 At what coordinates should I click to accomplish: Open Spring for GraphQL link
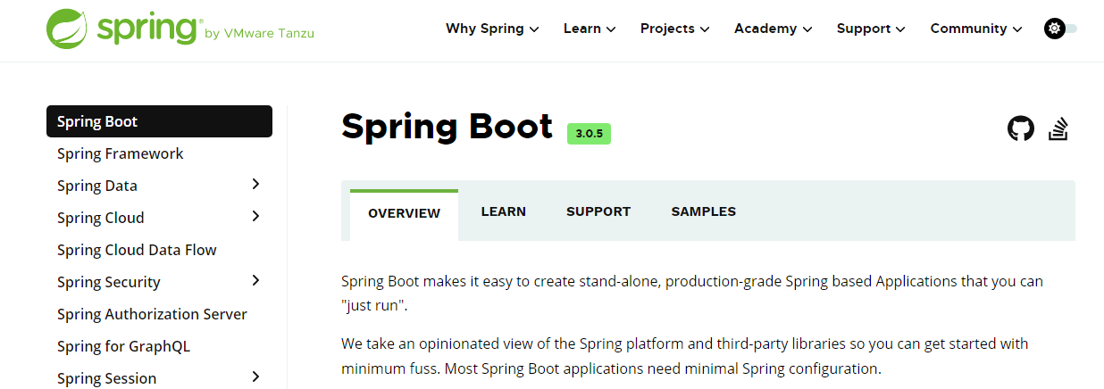click(123, 346)
